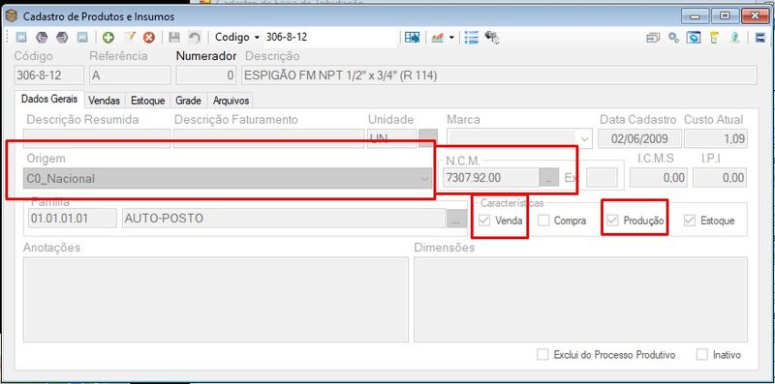Click the N.C.M. field 7307.92.00
The image size is (775, 384).
[491, 178]
